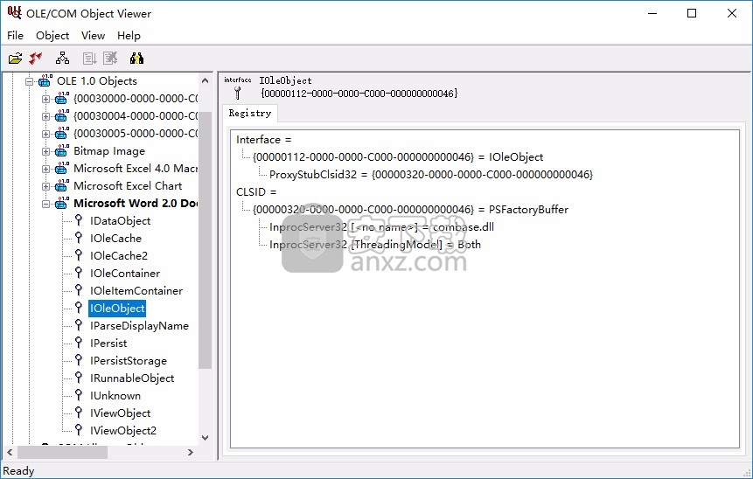Click the red arrows Create Instance toolbar icon

coord(36,59)
